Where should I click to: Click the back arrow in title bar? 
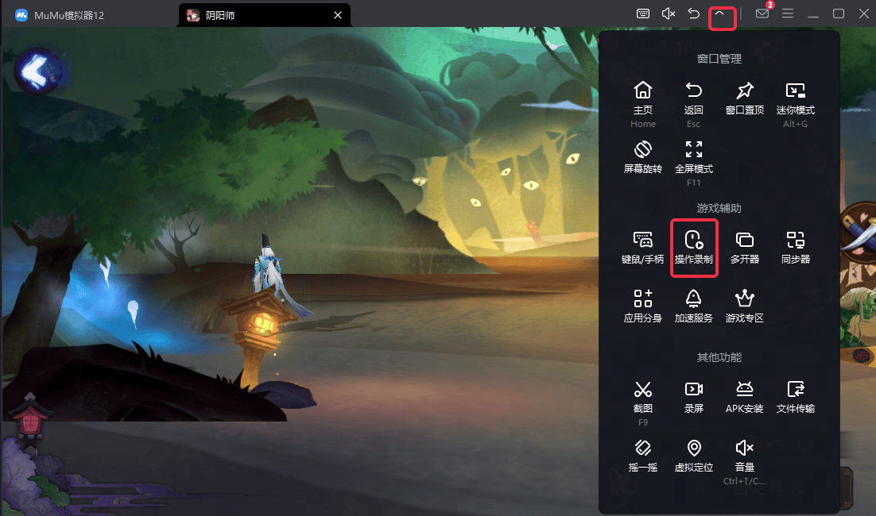[693, 13]
